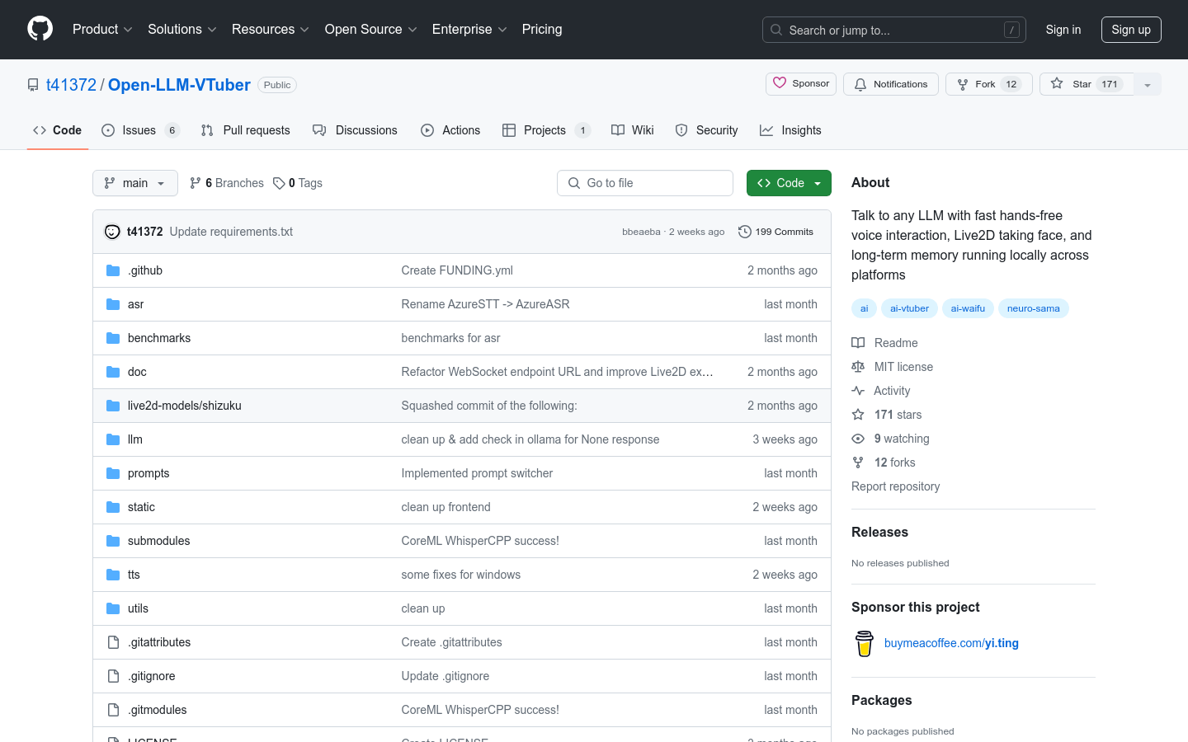Click the t41372 author avatar
This screenshot has height=742, width=1188.
112,232
